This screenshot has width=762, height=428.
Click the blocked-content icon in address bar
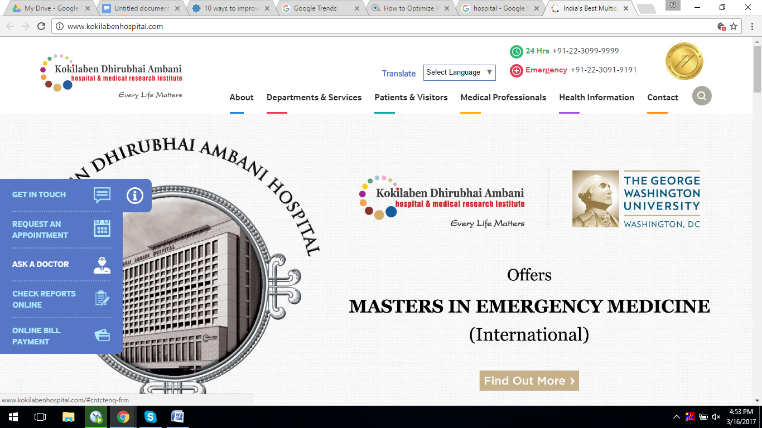pos(721,26)
